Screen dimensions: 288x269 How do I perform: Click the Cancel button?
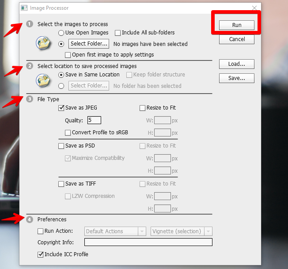[237, 39]
